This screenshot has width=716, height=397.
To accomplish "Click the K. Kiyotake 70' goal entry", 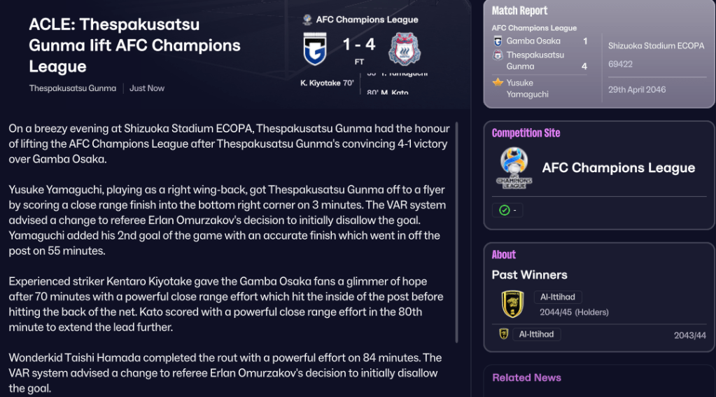I will coord(328,83).
